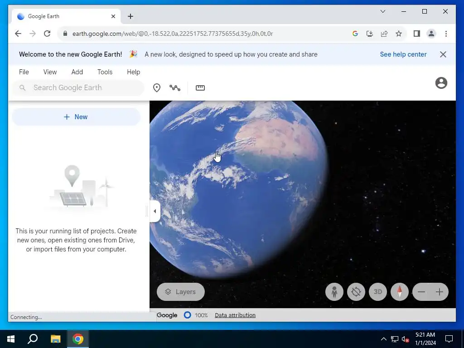Click the Google logo in status bar
The width and height of the screenshot is (464, 348).
pyautogui.click(x=167, y=315)
